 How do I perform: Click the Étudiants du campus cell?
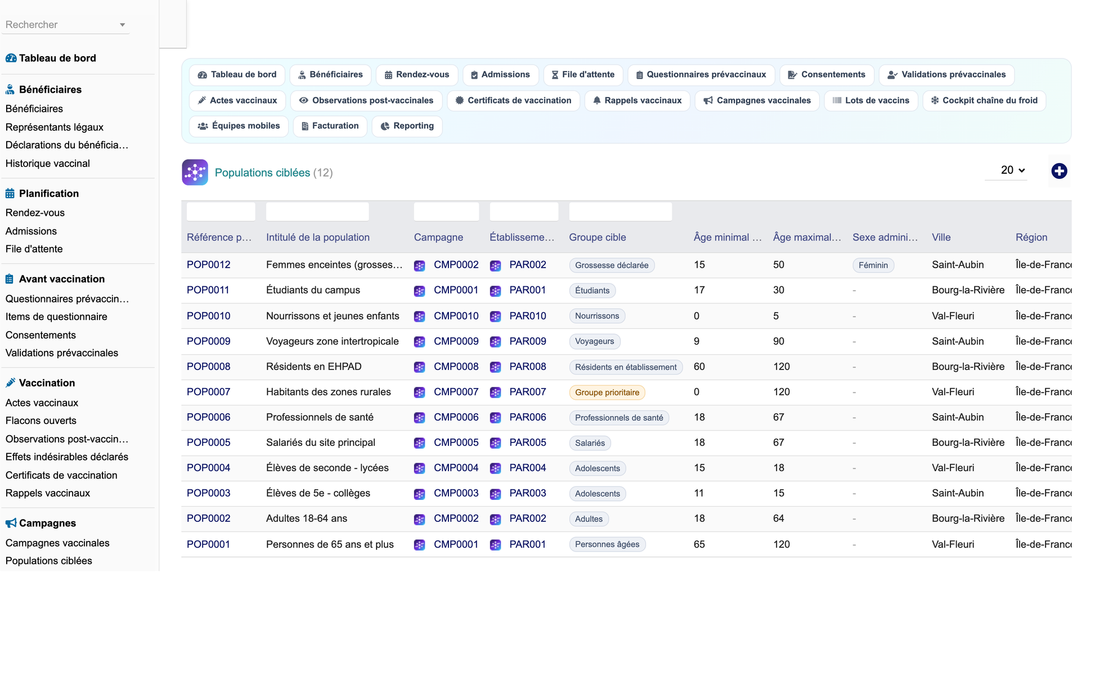313,290
